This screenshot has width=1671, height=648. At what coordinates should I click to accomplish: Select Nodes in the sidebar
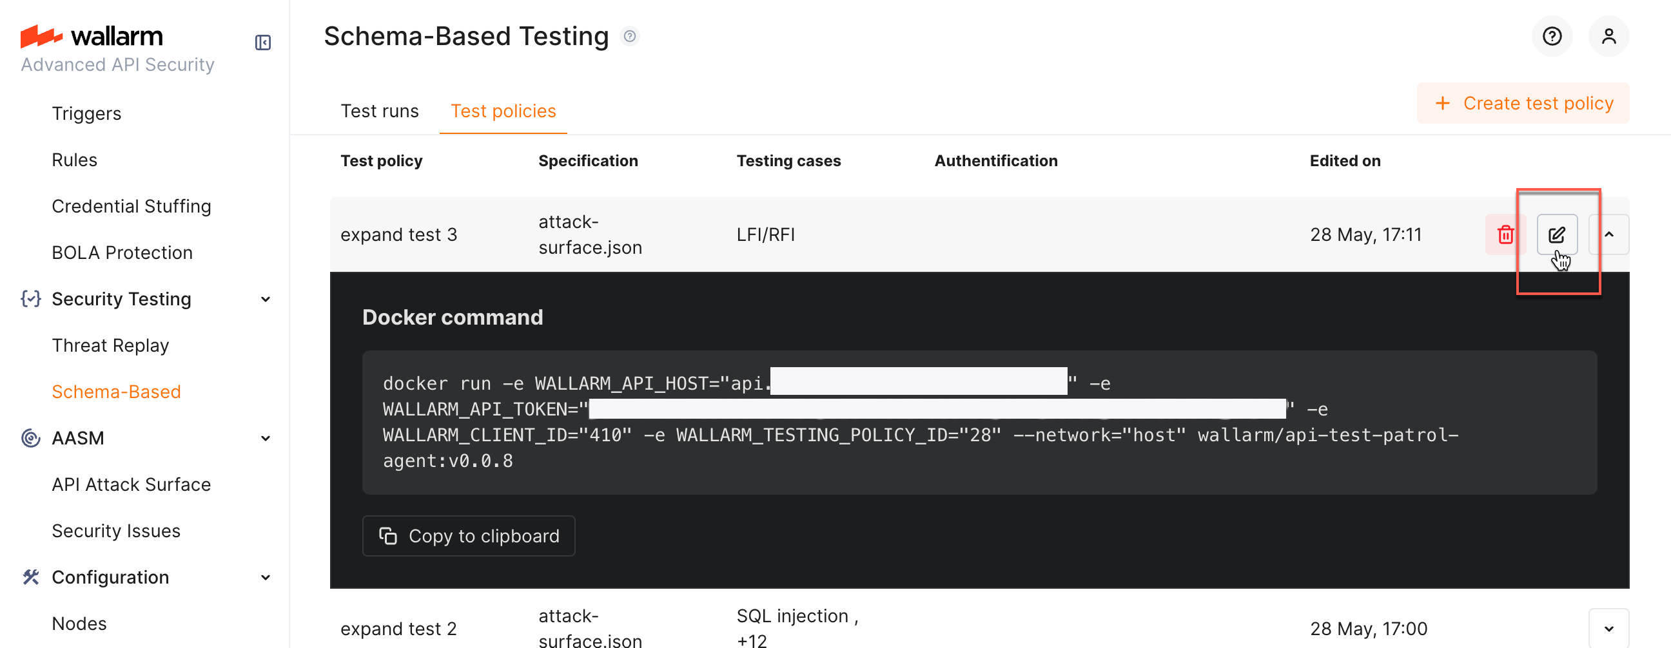click(79, 623)
